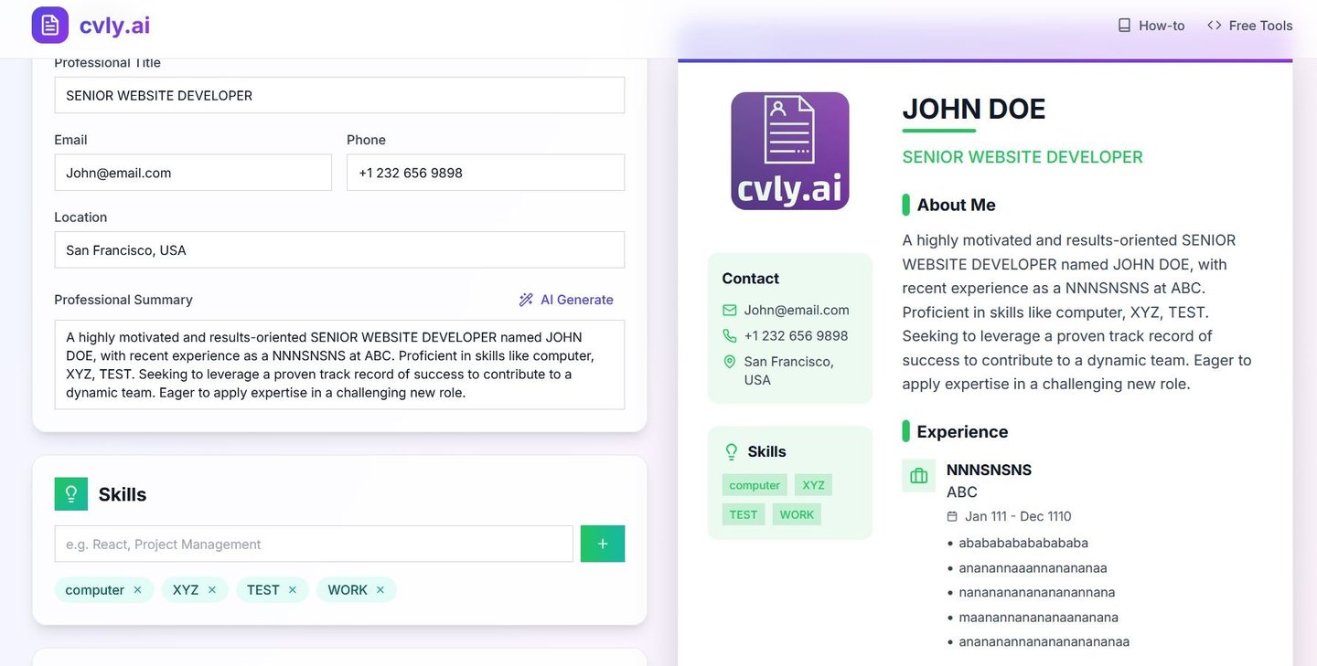Open the Free Tools link

tap(1250, 26)
